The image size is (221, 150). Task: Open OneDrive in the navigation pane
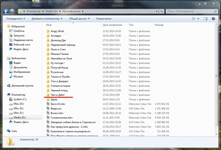point(19,31)
